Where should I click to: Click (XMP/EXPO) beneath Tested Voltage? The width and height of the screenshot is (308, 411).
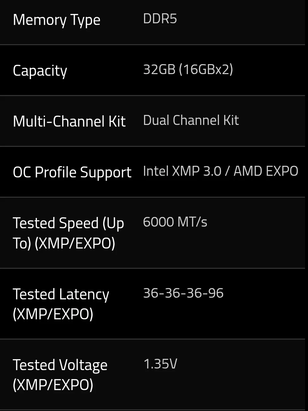[x=53, y=385]
